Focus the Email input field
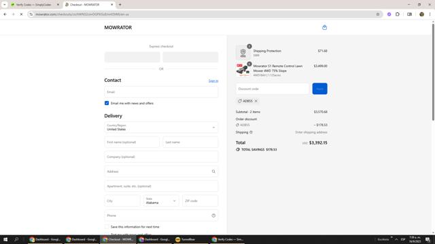Viewport: 435px width, 244px height. (161, 92)
